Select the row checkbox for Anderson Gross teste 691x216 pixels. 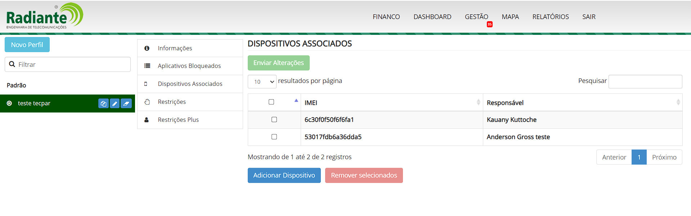[x=274, y=137]
